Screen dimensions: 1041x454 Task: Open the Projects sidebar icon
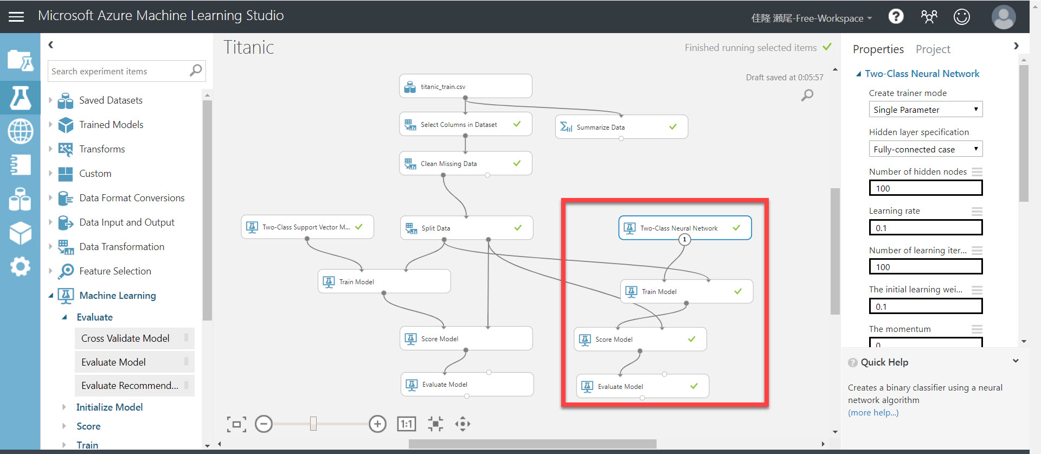pos(20,60)
